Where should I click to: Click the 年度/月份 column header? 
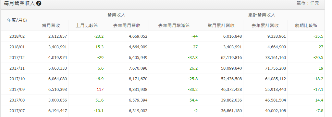[x=17, y=20]
